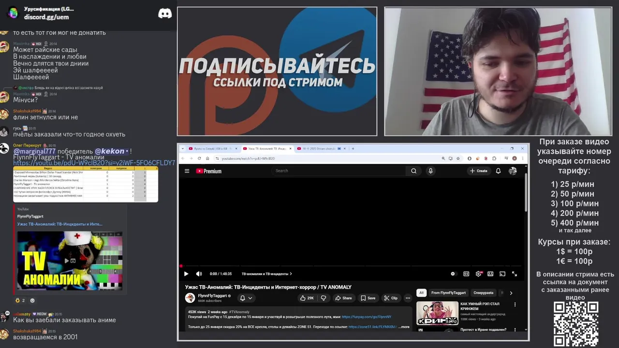Go to YouTube Premium home logo
Screen dimensions: 619x348
click(208, 171)
